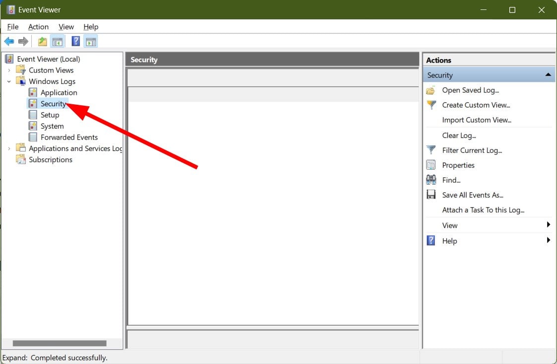Screen dimensions: 557x364
Task: Click the Application log icon
Action: click(x=33, y=92)
